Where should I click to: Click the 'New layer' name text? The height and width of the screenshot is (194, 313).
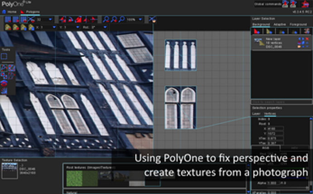pyautogui.click(x=273, y=39)
